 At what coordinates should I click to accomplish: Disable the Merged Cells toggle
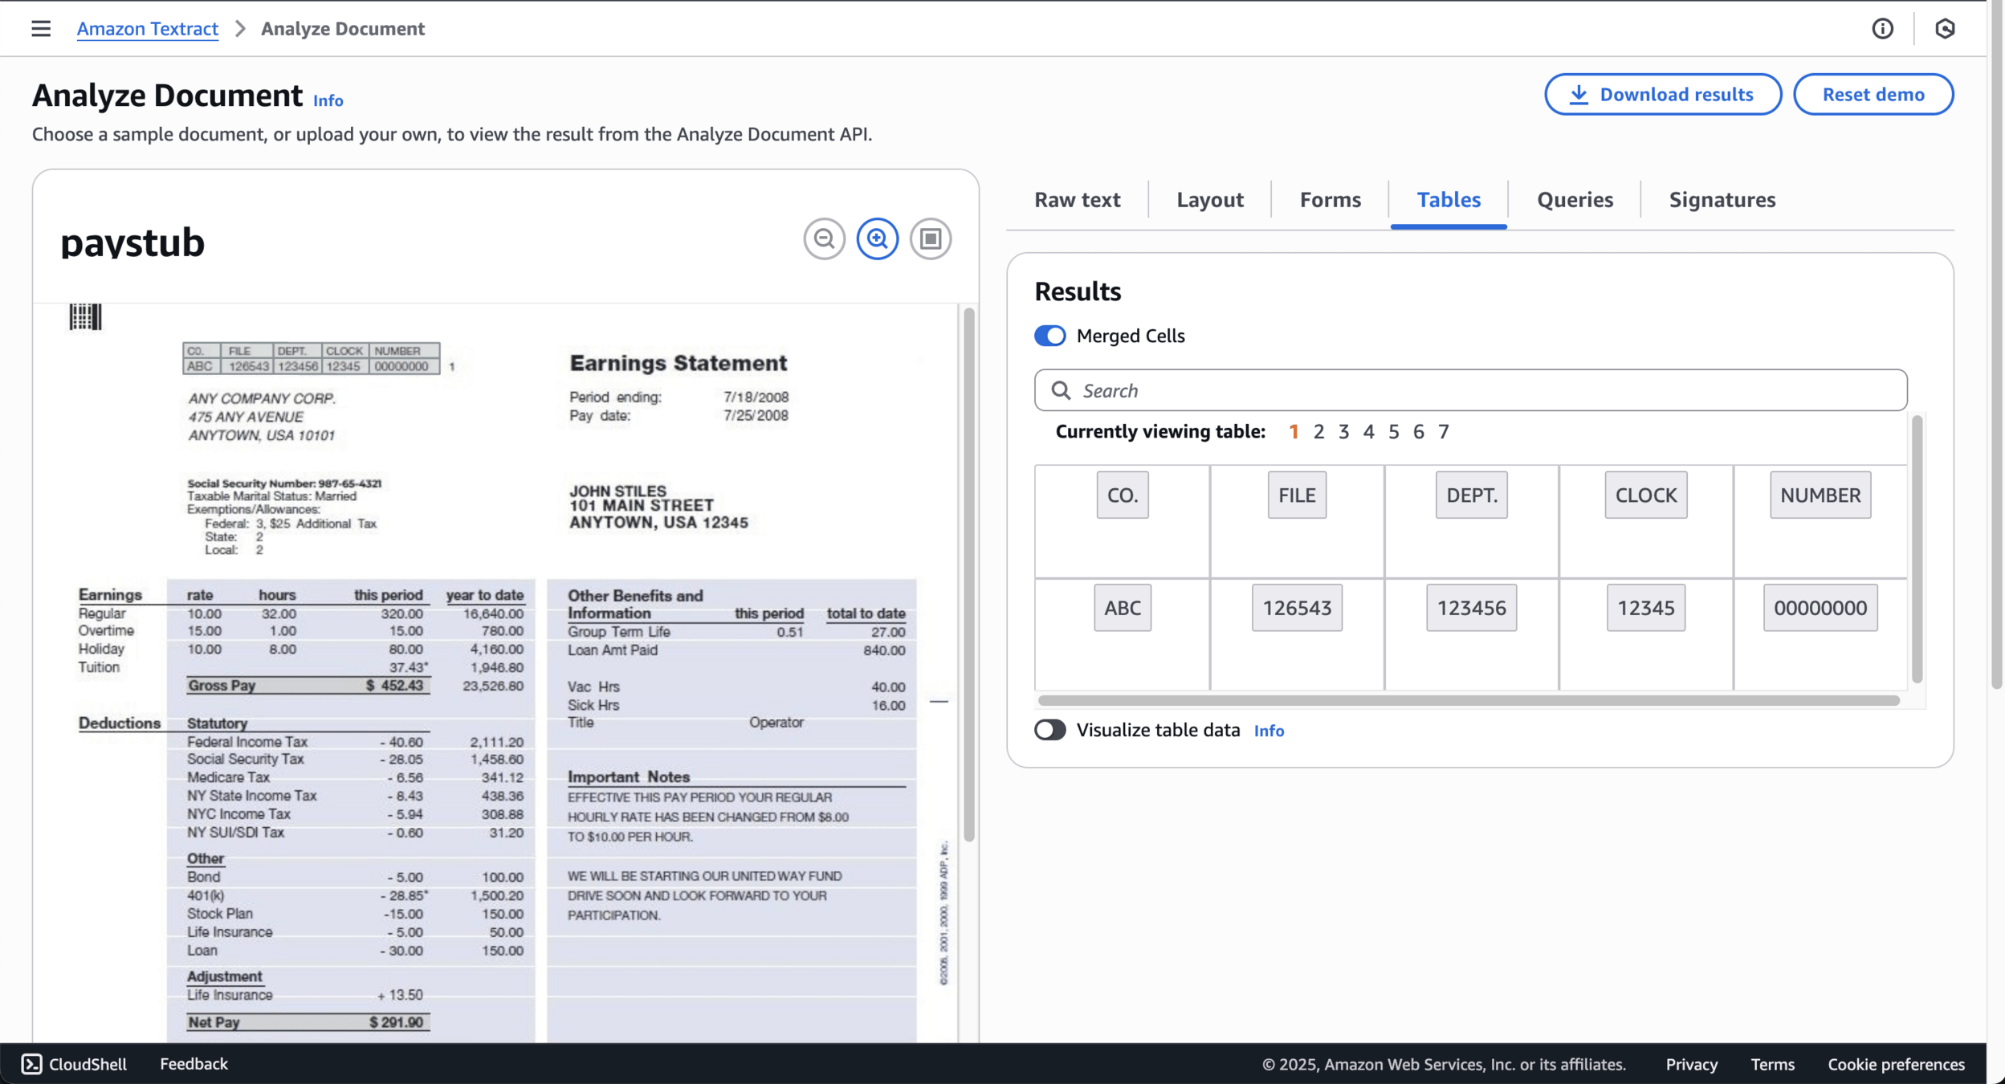[x=1049, y=336]
